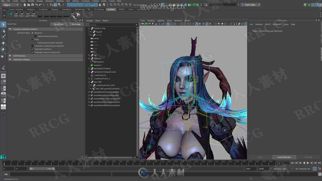This screenshot has width=322, height=181.
Task: Click the Play Forwards button
Action: coord(308,163)
